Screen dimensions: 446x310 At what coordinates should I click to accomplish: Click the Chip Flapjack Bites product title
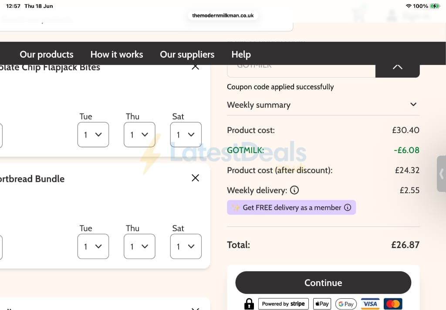pos(50,68)
